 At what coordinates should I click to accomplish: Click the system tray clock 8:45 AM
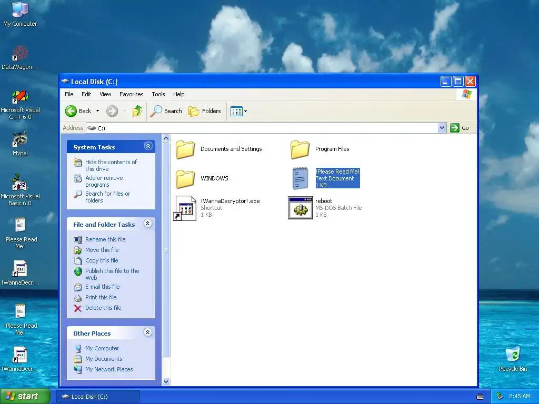[x=520, y=397]
